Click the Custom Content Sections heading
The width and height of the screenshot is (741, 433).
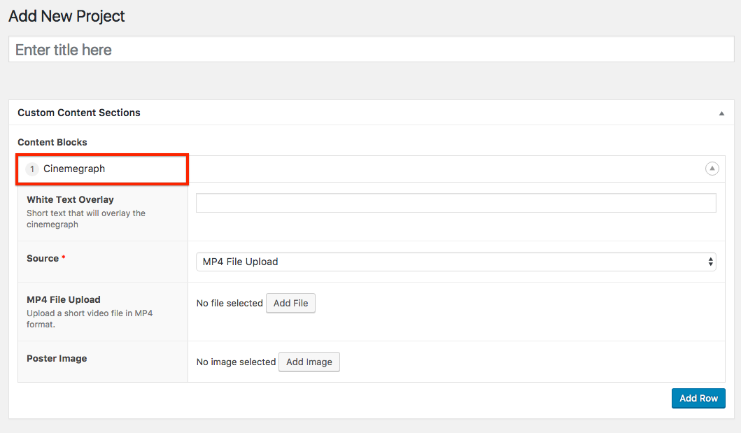pos(79,113)
